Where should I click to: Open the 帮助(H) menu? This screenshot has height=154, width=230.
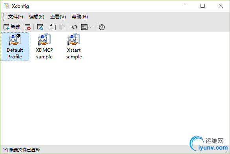(80, 17)
